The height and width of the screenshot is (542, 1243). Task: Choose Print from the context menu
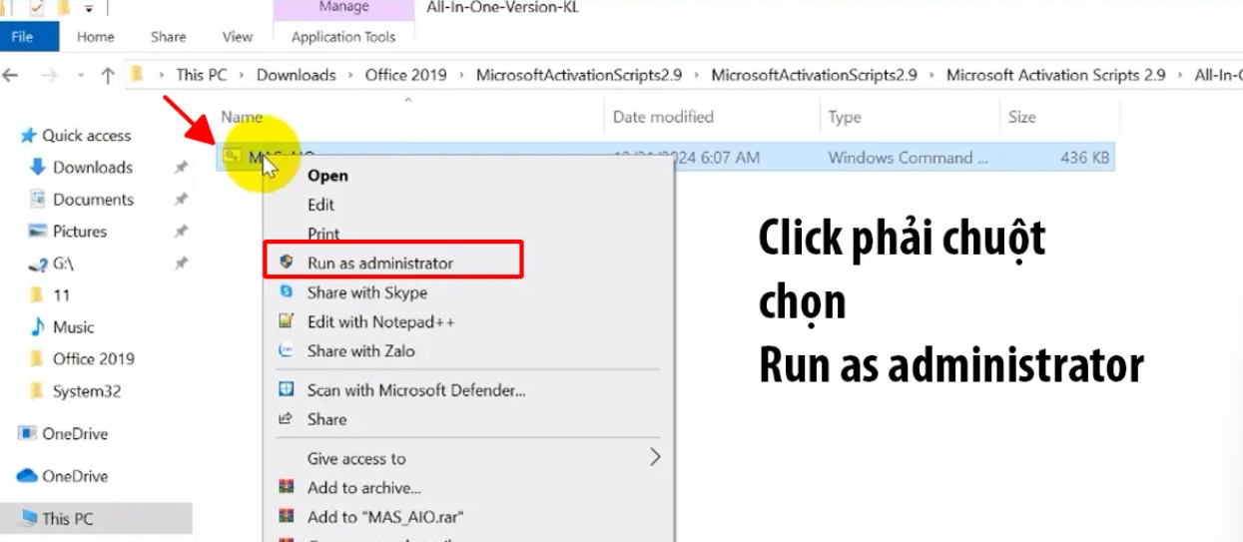coord(323,234)
